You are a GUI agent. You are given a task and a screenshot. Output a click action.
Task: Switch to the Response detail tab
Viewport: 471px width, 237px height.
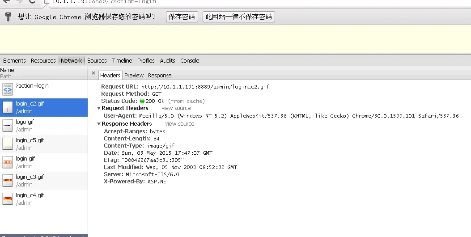tap(160, 76)
